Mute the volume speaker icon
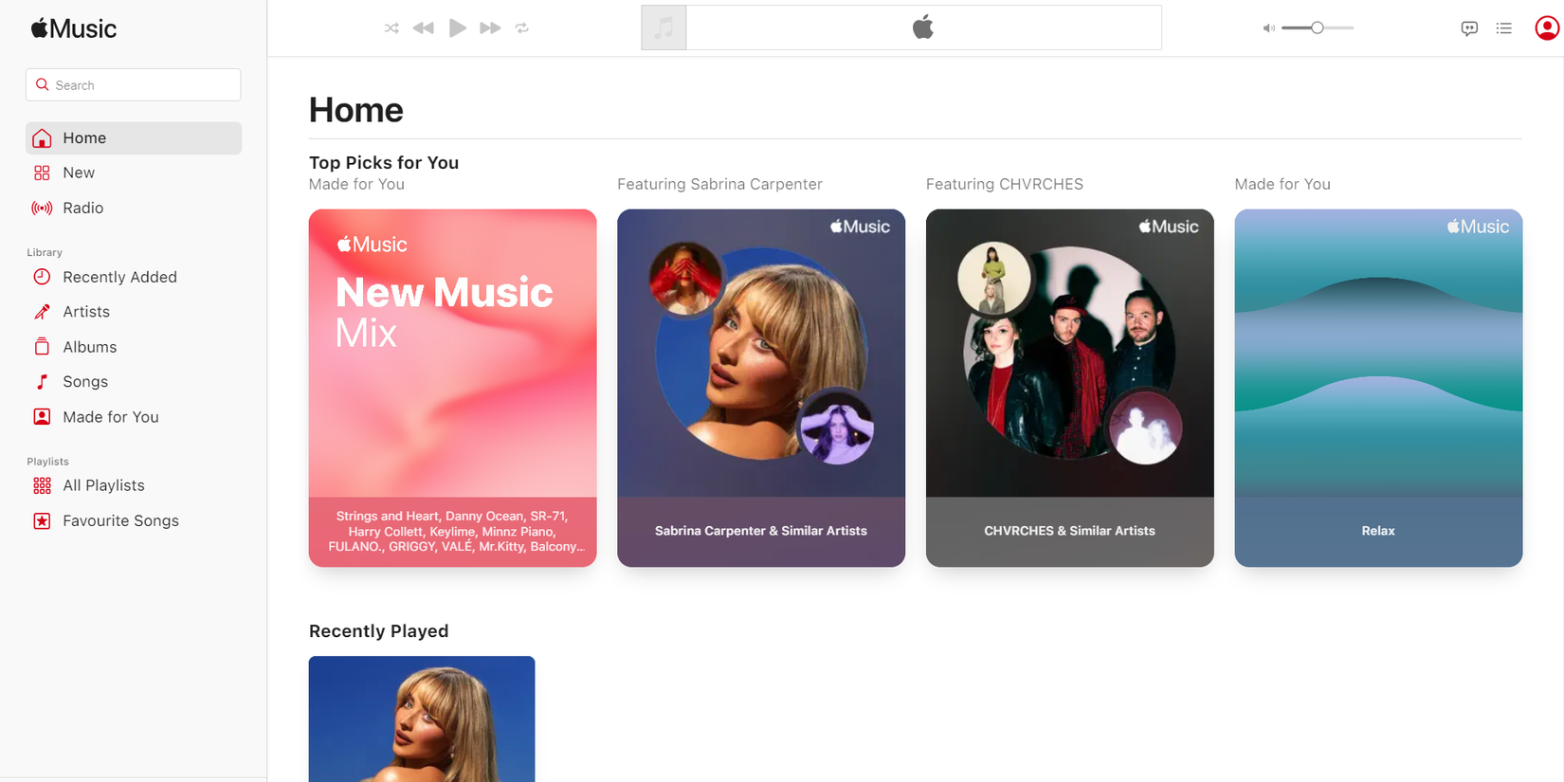The width and height of the screenshot is (1564, 782). click(x=1268, y=28)
